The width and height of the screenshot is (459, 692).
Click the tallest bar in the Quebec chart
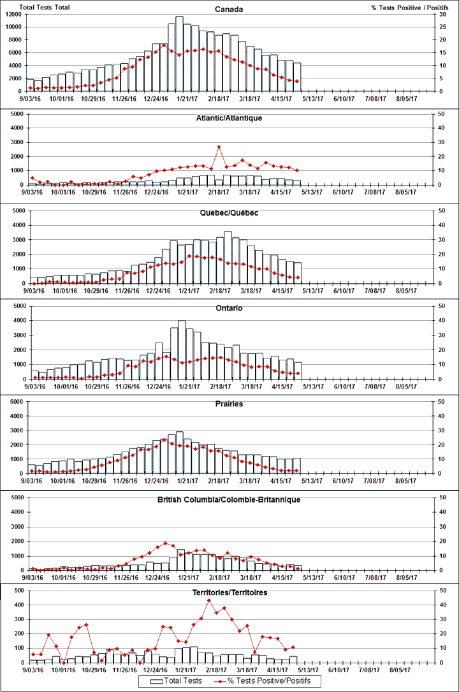pyautogui.click(x=228, y=257)
